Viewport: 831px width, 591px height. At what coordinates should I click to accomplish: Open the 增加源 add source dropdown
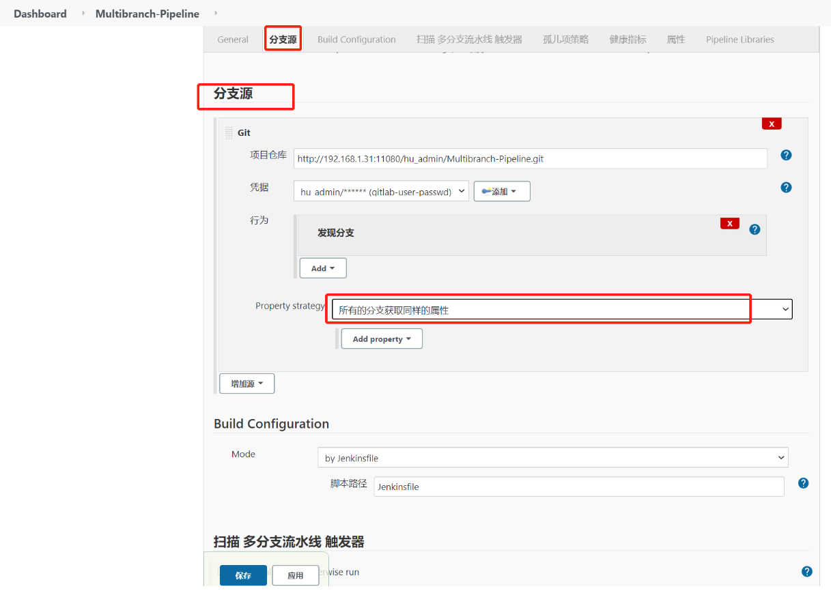pyautogui.click(x=247, y=384)
